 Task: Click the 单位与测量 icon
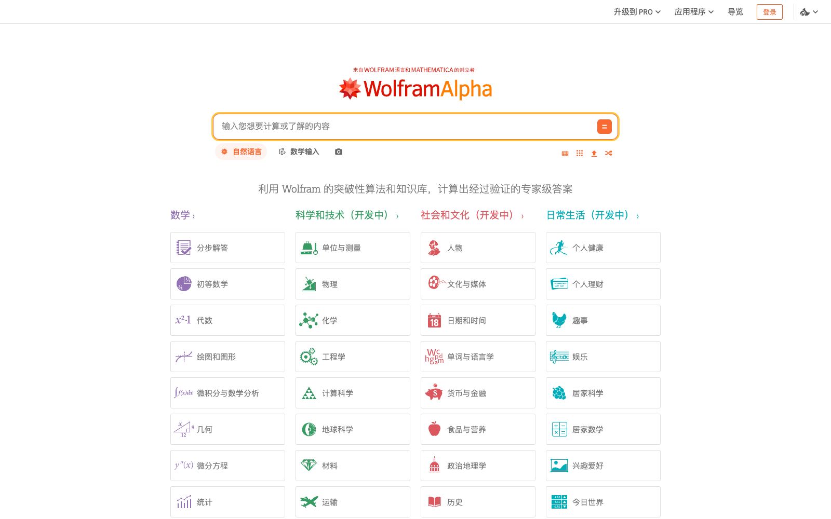(x=309, y=248)
